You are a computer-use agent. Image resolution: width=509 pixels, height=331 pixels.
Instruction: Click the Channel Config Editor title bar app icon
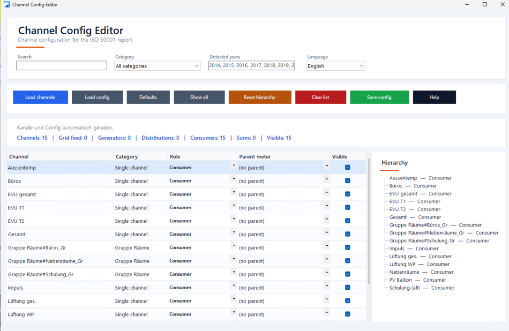[x=7, y=5]
